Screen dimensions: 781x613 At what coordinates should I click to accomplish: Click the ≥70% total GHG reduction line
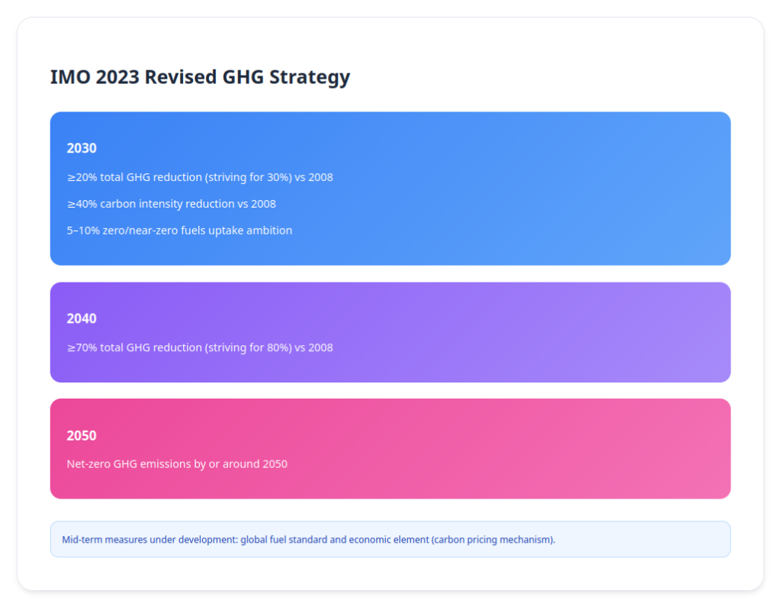pyautogui.click(x=200, y=347)
